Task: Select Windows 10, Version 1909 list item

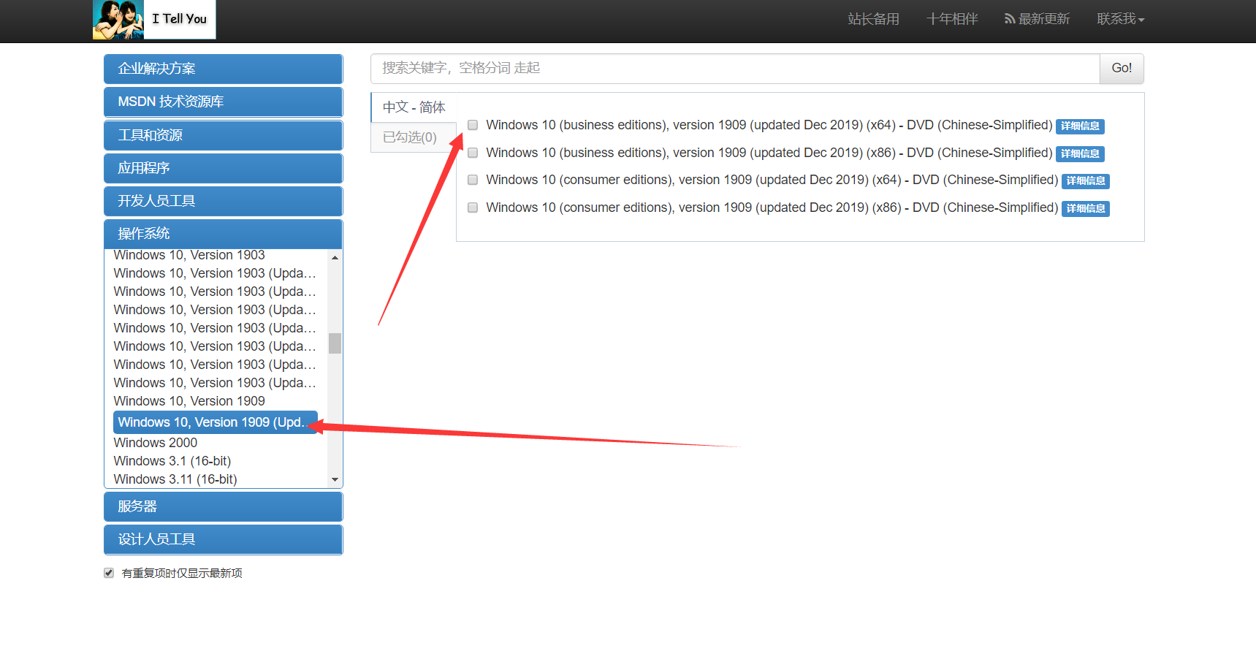Action: pyautogui.click(x=189, y=401)
